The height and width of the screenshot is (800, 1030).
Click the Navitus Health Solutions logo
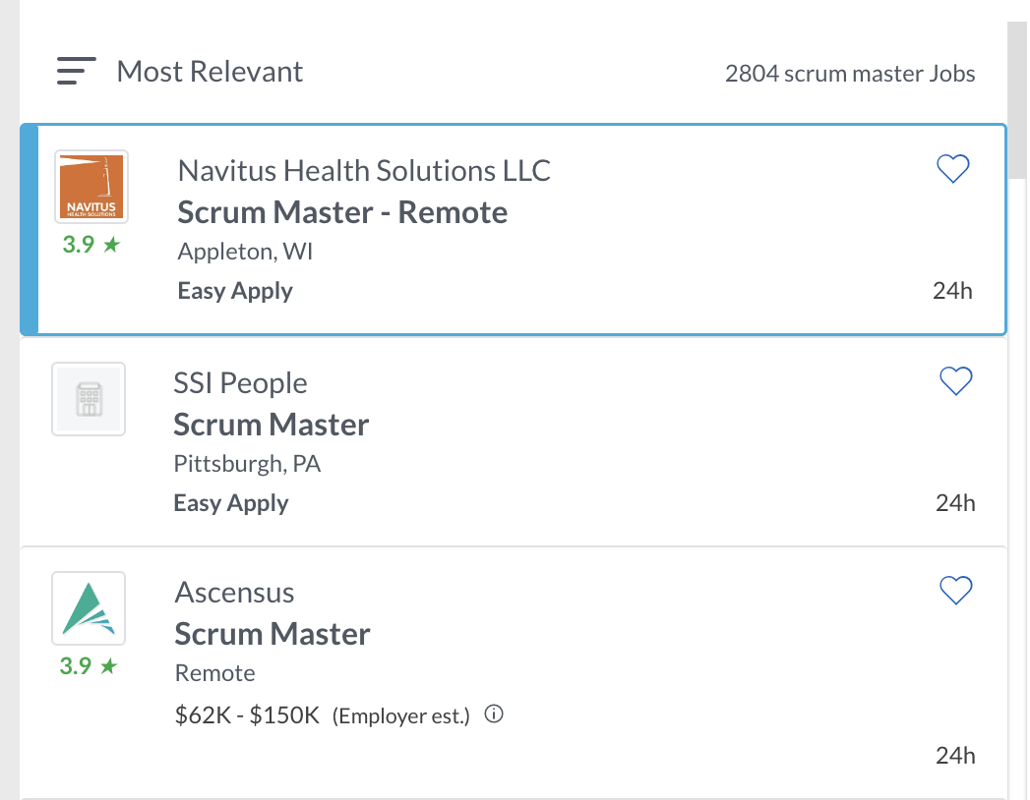[91, 187]
